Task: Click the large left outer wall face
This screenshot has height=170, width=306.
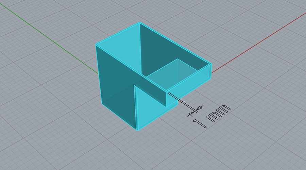Action: click(116, 82)
